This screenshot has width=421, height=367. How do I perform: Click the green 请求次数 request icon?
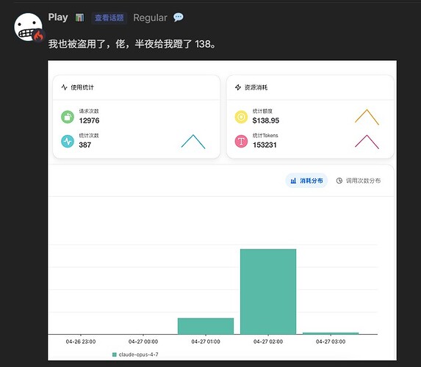[68, 117]
